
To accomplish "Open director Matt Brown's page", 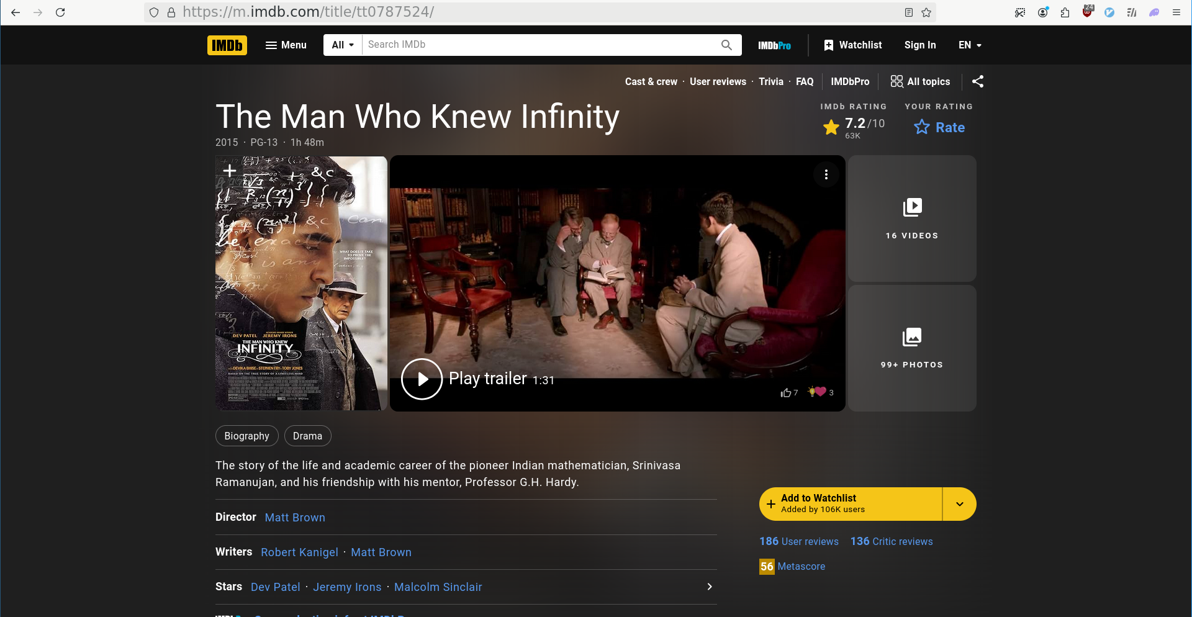I will point(295,518).
